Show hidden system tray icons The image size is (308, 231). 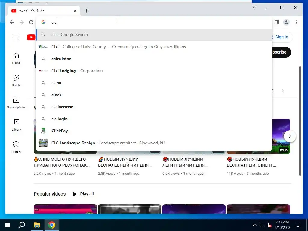point(254,225)
